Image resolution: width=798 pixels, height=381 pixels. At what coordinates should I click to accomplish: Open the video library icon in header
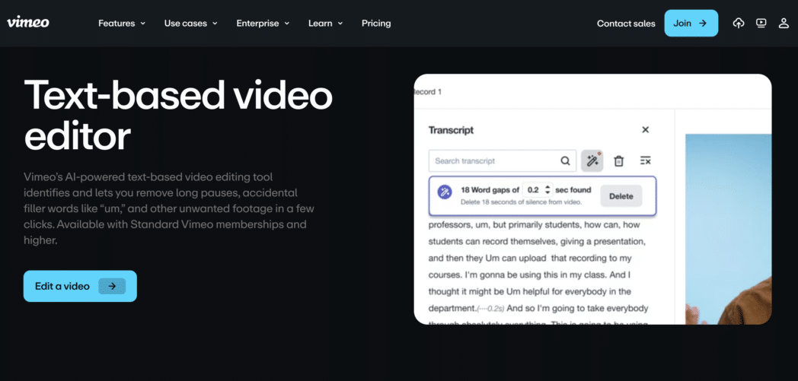tap(761, 23)
